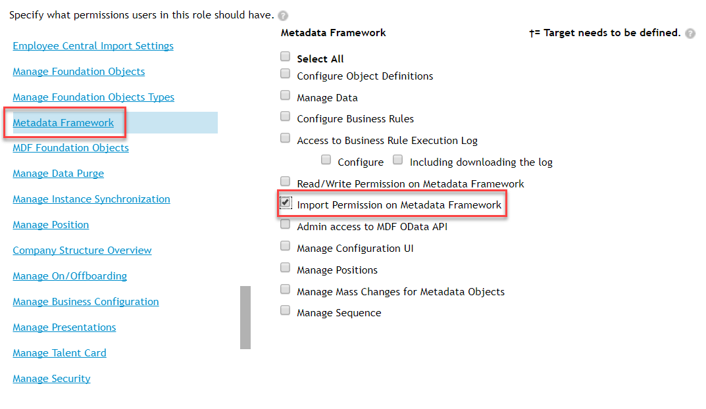Screen dimensions: 706x409
Task: Click help icon beside permissions instruction text
Action: click(x=283, y=16)
